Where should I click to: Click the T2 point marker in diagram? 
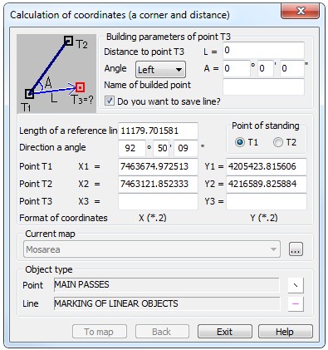coord(68,41)
